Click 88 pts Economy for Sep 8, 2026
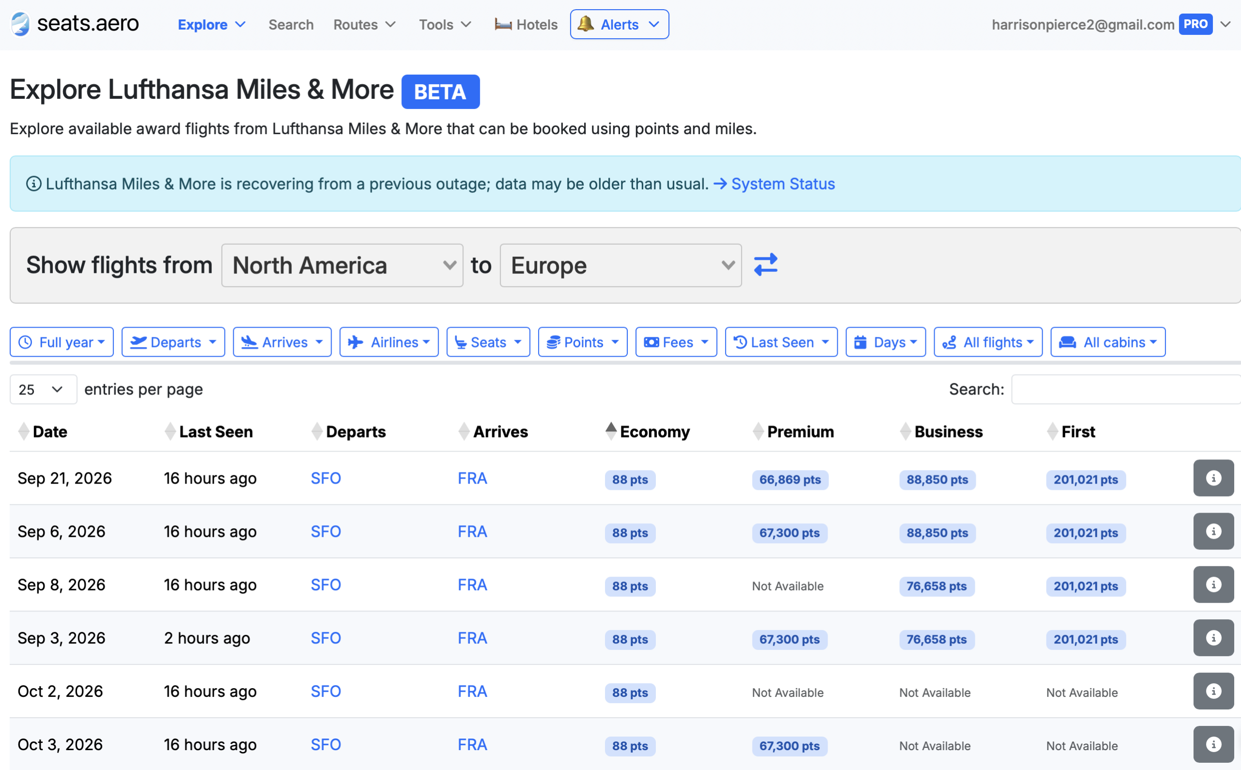The image size is (1241, 770). 630,586
